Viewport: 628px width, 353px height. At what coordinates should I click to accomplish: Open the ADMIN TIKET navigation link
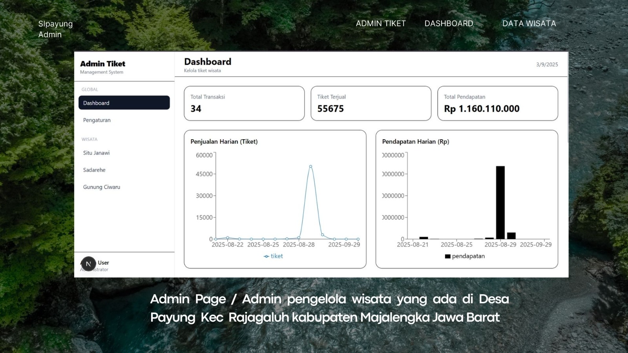click(380, 24)
